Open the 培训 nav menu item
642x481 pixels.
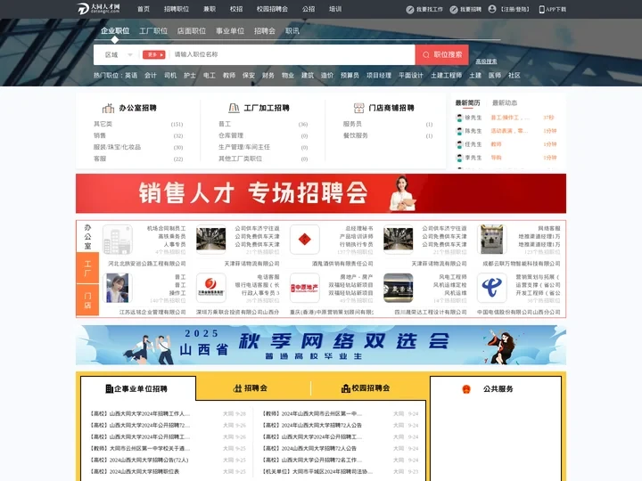(x=335, y=9)
